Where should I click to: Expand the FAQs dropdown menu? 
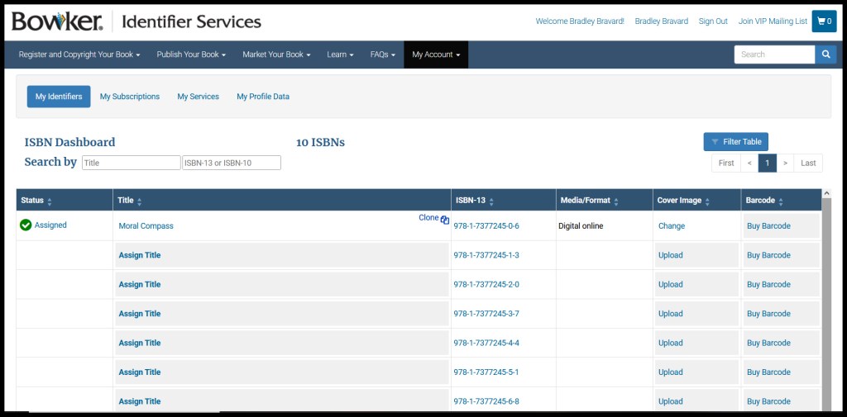[382, 54]
